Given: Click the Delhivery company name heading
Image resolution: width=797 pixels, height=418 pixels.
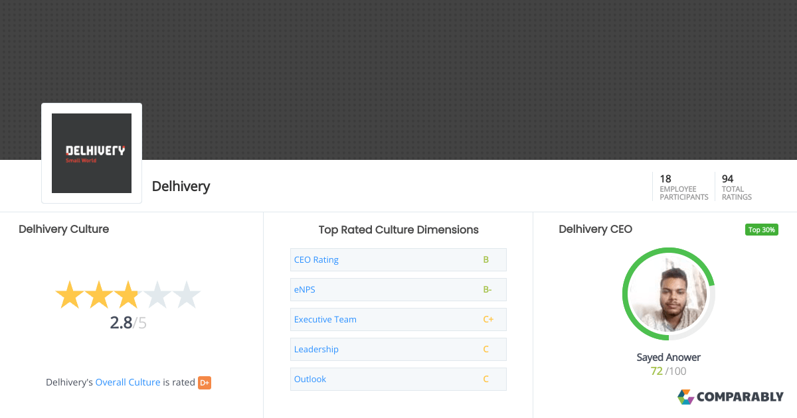Looking at the screenshot, I should pyautogui.click(x=181, y=186).
